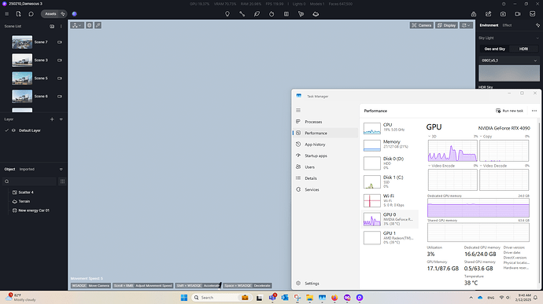Open Task Manager three-dot more options

tap(534, 111)
